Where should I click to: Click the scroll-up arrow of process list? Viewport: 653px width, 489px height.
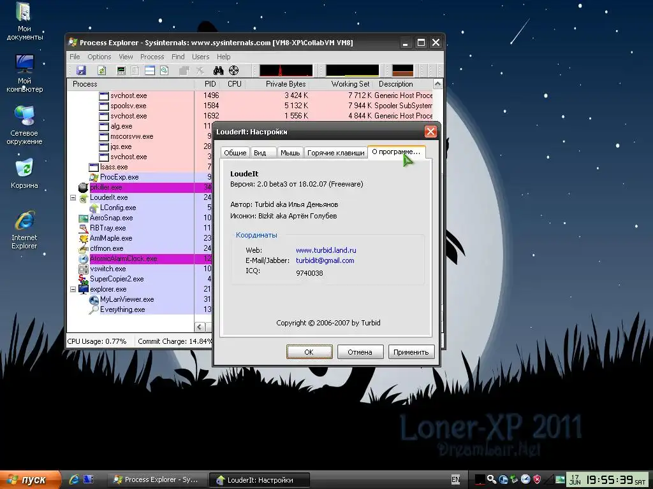click(437, 84)
